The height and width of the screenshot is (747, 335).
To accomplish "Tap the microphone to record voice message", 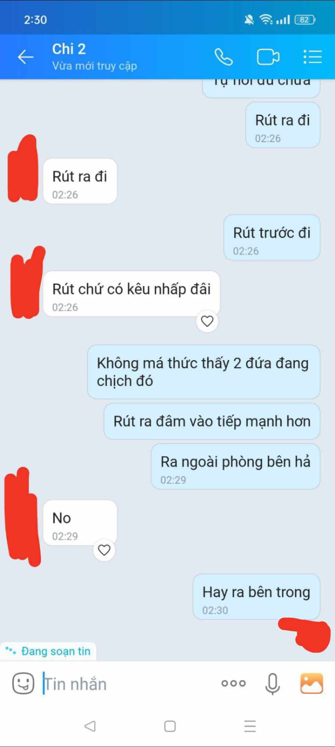I will pyautogui.click(x=272, y=684).
